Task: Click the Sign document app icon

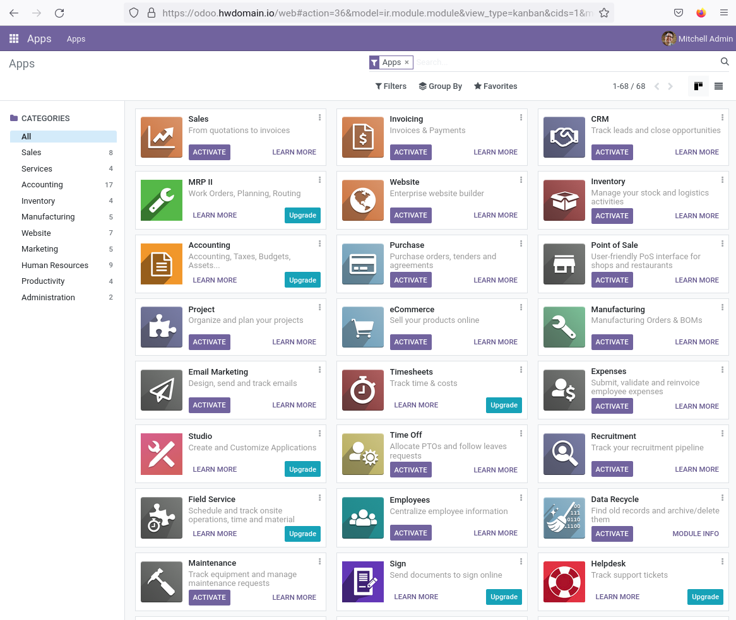Action: tap(363, 582)
